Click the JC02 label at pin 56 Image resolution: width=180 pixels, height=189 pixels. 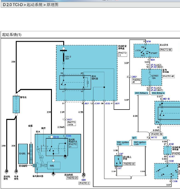pyautogui.click(x=107, y=103)
